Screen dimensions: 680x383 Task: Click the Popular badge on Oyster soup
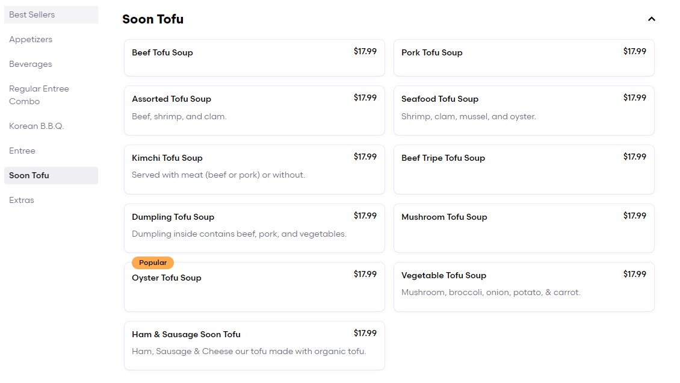click(x=153, y=263)
